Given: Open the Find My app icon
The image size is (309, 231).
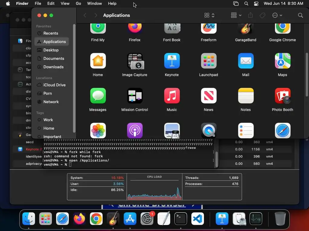Looking at the screenshot, I should point(98,29).
